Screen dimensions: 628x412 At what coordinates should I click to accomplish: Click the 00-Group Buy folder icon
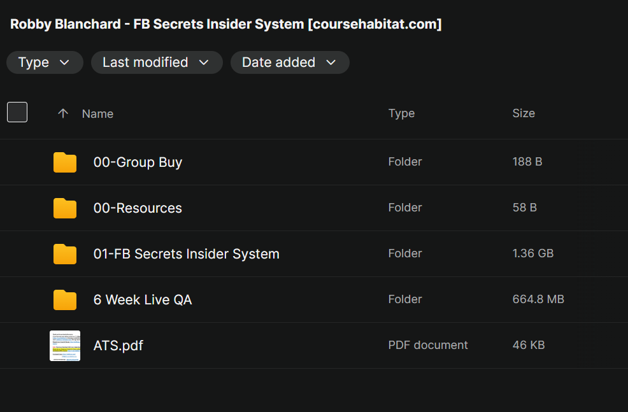pyautogui.click(x=65, y=162)
